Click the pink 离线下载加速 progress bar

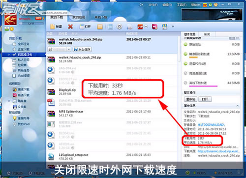pyautogui.click(x=203, y=86)
